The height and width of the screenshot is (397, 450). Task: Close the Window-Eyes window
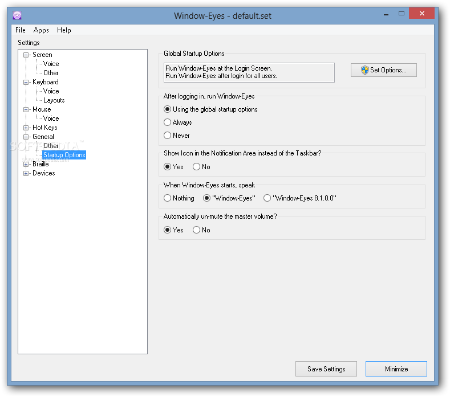(421, 13)
